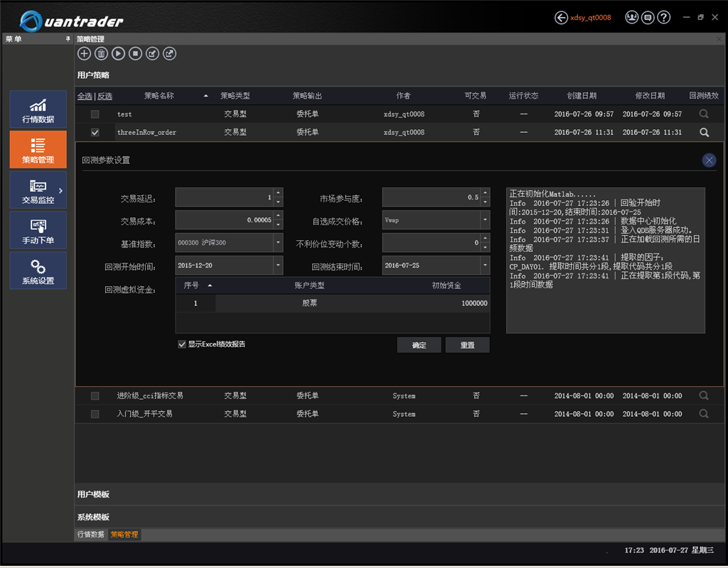Switch to the 行情数据 bottom tab
Viewport: 728px width, 568px height.
coord(90,534)
